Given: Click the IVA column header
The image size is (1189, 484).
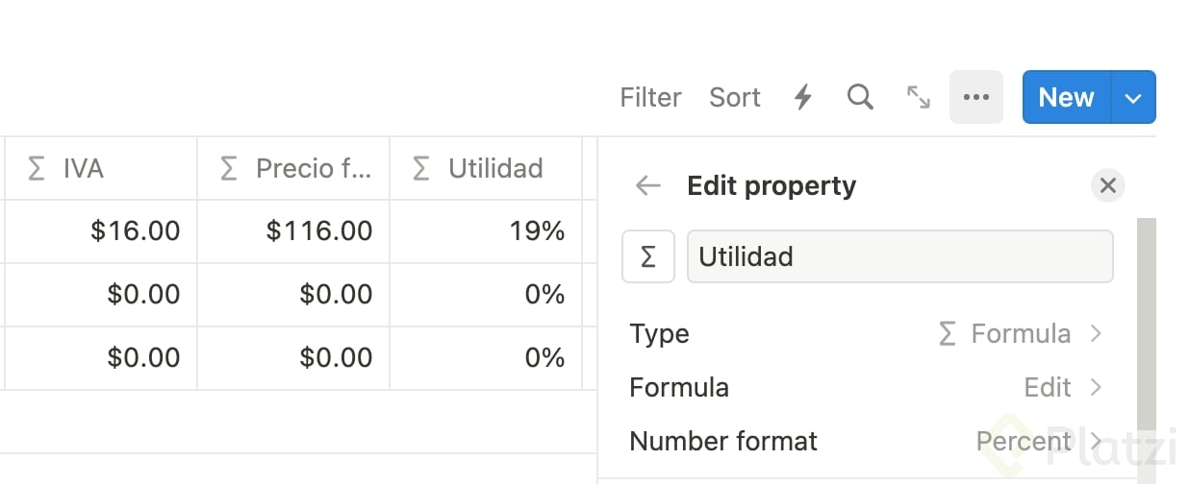Looking at the screenshot, I should pos(101,169).
